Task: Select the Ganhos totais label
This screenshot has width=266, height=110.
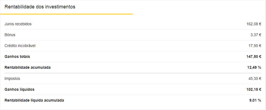Action: tap(17, 56)
